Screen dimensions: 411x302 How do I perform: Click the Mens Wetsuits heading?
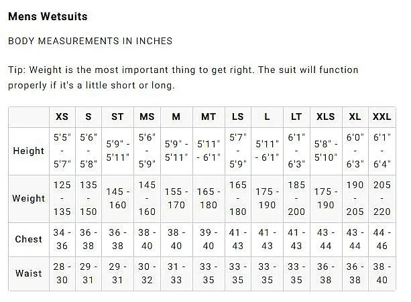48,17
